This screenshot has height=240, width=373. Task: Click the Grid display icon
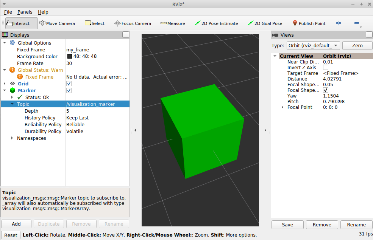point(12,84)
